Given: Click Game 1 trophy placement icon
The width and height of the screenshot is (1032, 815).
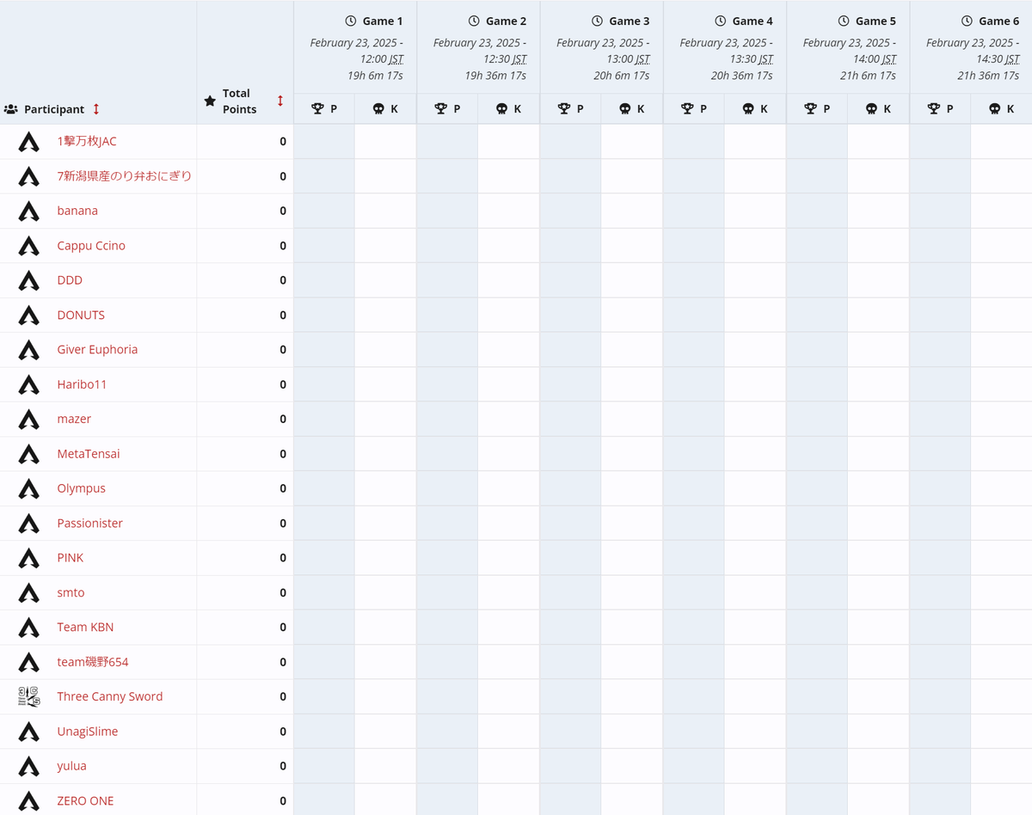Looking at the screenshot, I should (317, 109).
